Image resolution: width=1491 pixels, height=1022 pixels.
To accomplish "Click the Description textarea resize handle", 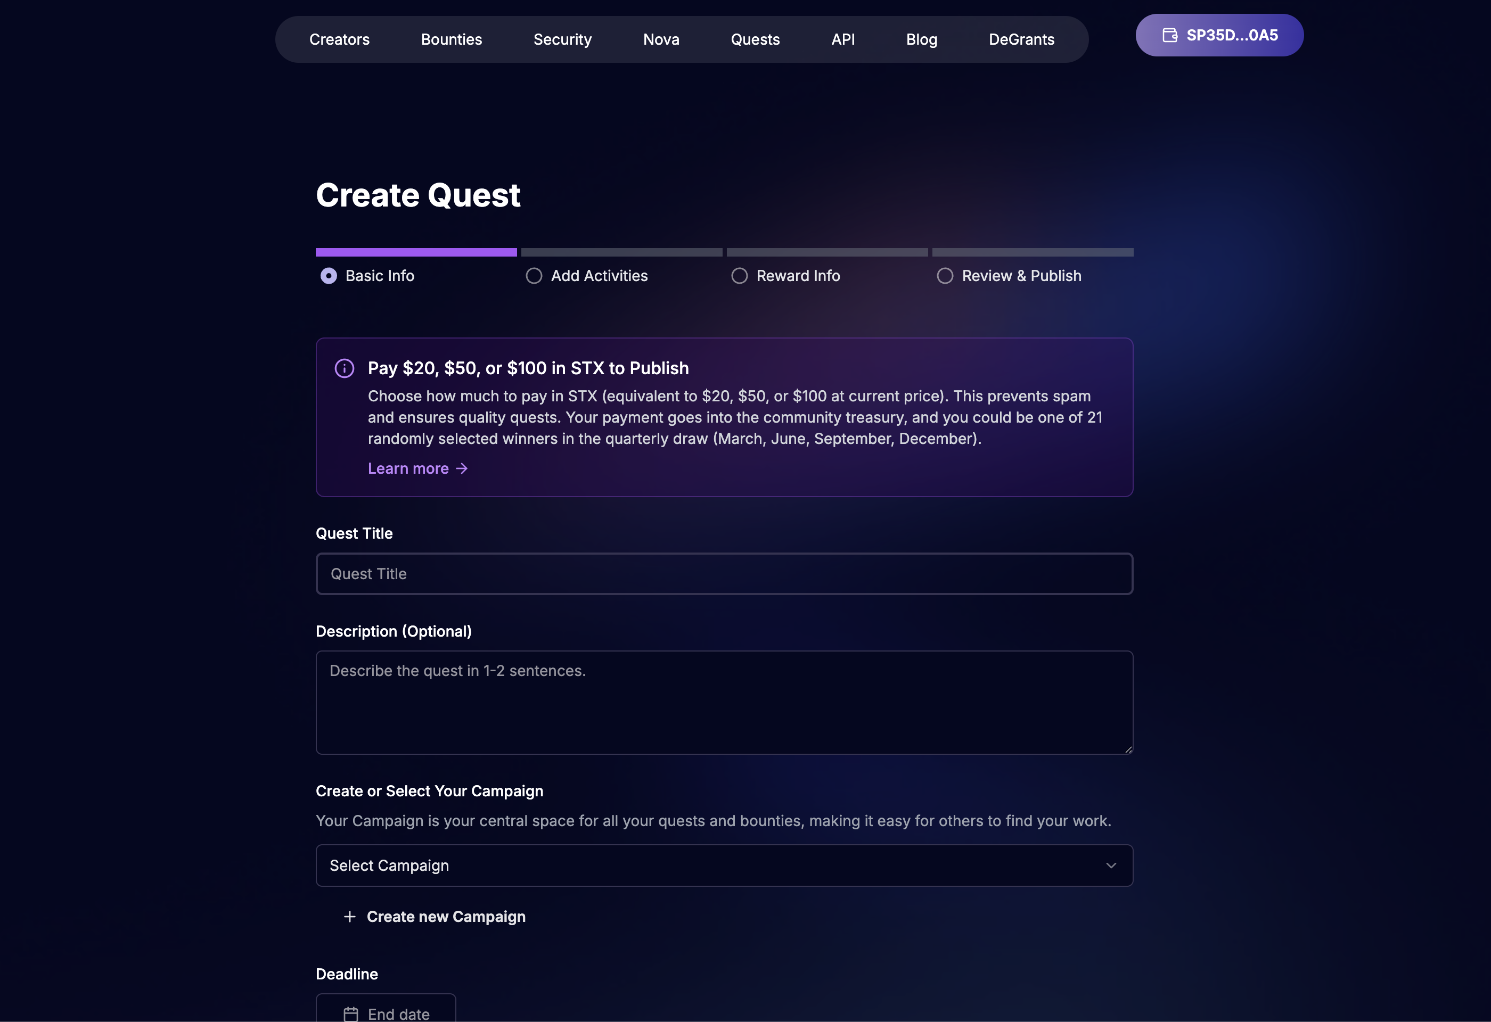I will point(1128,749).
